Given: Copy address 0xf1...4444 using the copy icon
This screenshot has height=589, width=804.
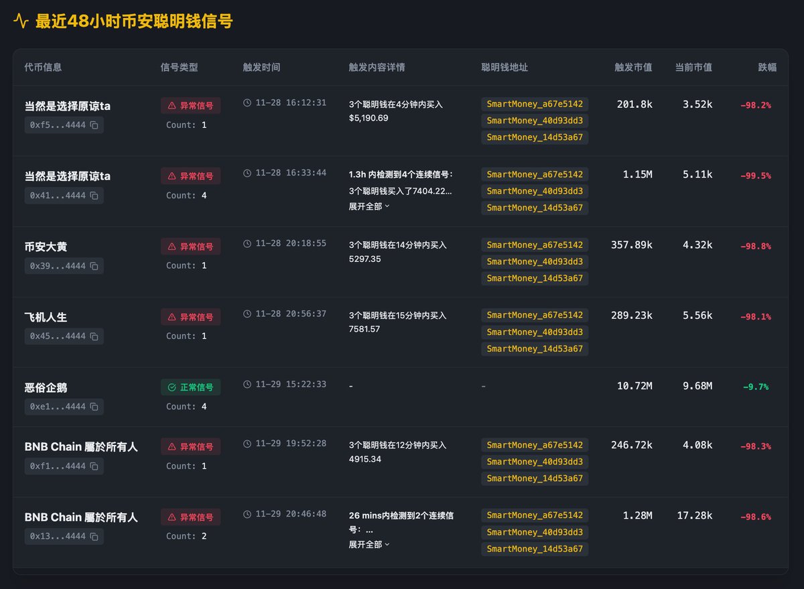Looking at the screenshot, I should 94,466.
